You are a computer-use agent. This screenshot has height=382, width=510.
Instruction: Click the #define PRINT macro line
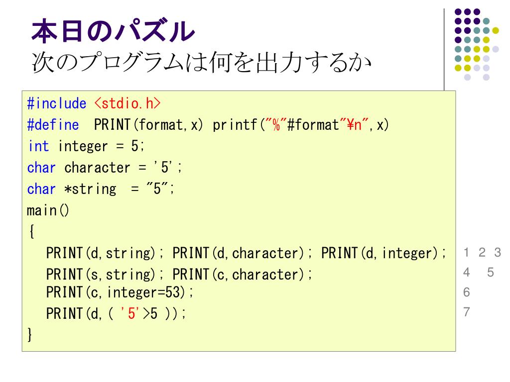tap(208, 125)
